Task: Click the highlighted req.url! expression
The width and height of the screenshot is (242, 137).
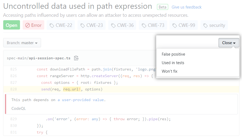Action: coord(71,89)
